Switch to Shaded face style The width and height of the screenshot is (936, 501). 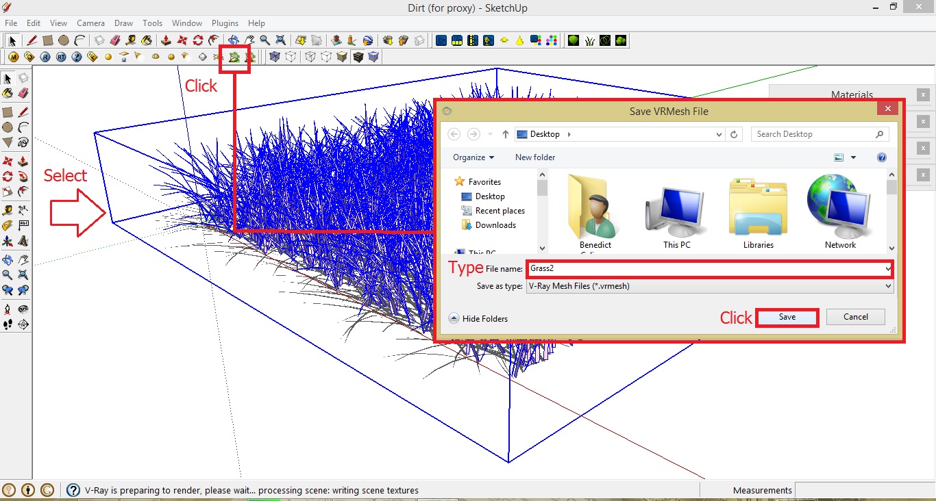pos(342,57)
